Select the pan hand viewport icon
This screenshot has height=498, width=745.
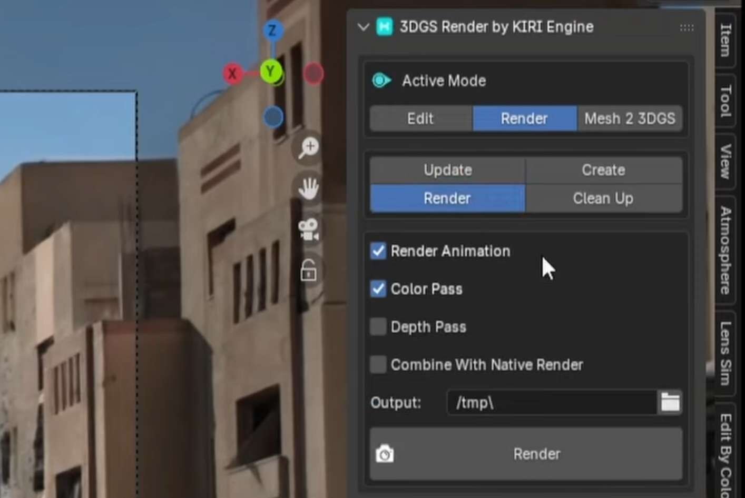tap(308, 188)
